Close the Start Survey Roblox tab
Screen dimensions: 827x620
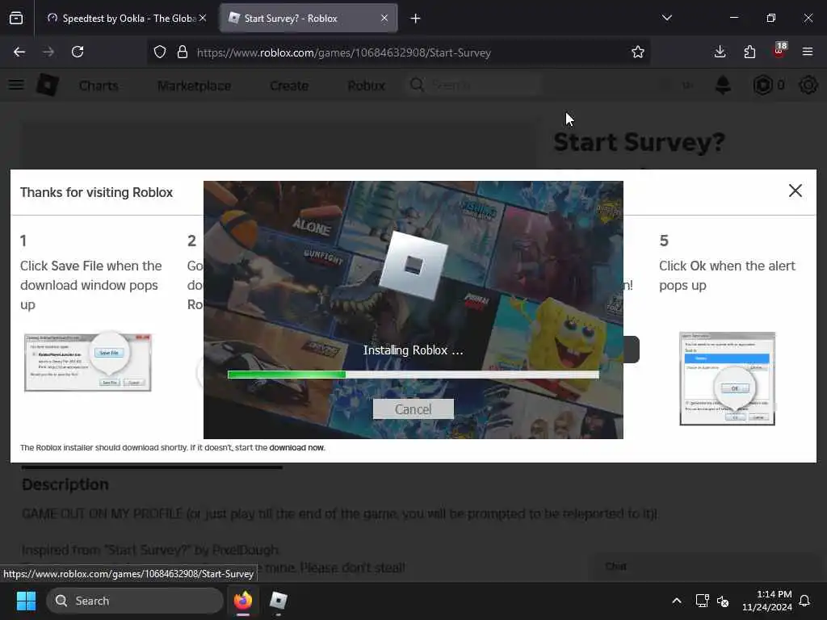[384, 18]
